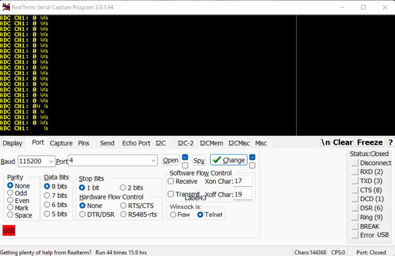This screenshot has height=256, width=395.
Task: Click 'Getting plenty of help from Realterm?' text
Action: point(46,252)
